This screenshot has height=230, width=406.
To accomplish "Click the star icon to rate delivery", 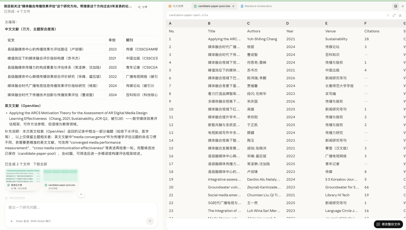I will pos(6,198).
